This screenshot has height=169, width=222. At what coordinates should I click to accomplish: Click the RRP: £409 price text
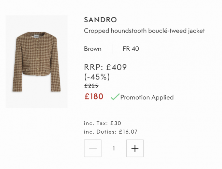[x=105, y=68]
